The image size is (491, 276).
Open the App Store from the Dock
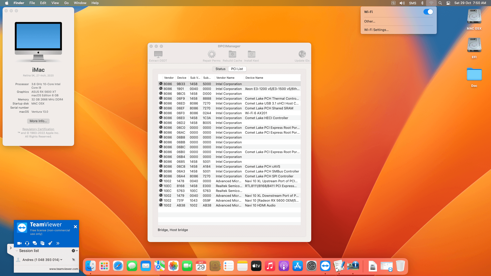[298, 266]
